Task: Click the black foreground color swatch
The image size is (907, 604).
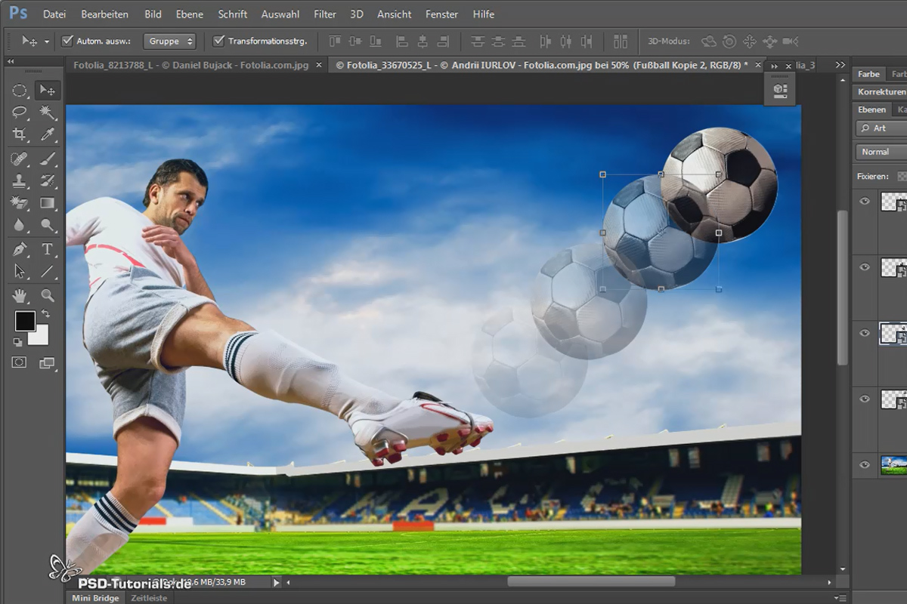Action: pyautogui.click(x=25, y=321)
